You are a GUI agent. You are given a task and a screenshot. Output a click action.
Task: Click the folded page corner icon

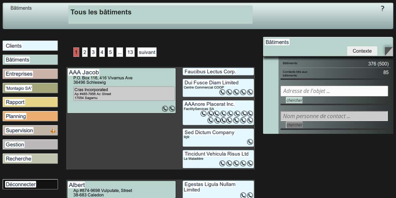389,51
